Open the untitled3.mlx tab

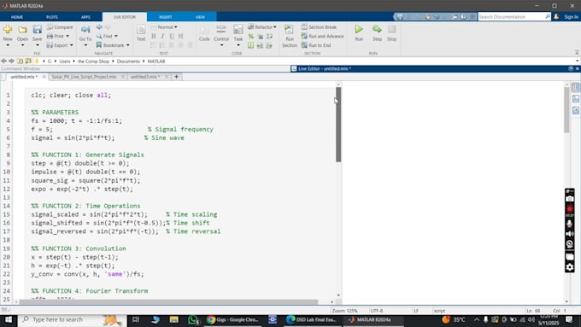coord(145,77)
